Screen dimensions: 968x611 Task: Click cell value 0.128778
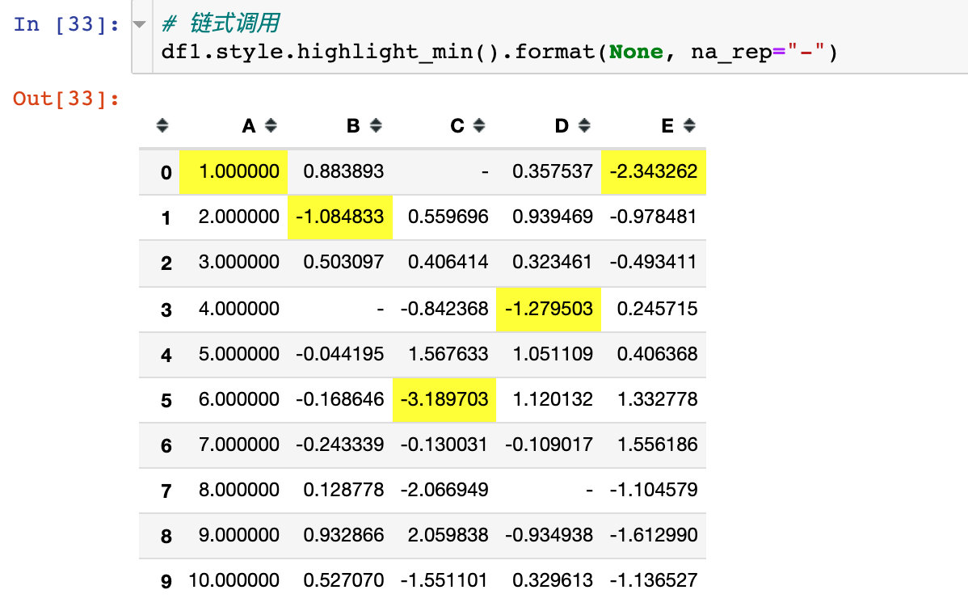pyautogui.click(x=343, y=489)
